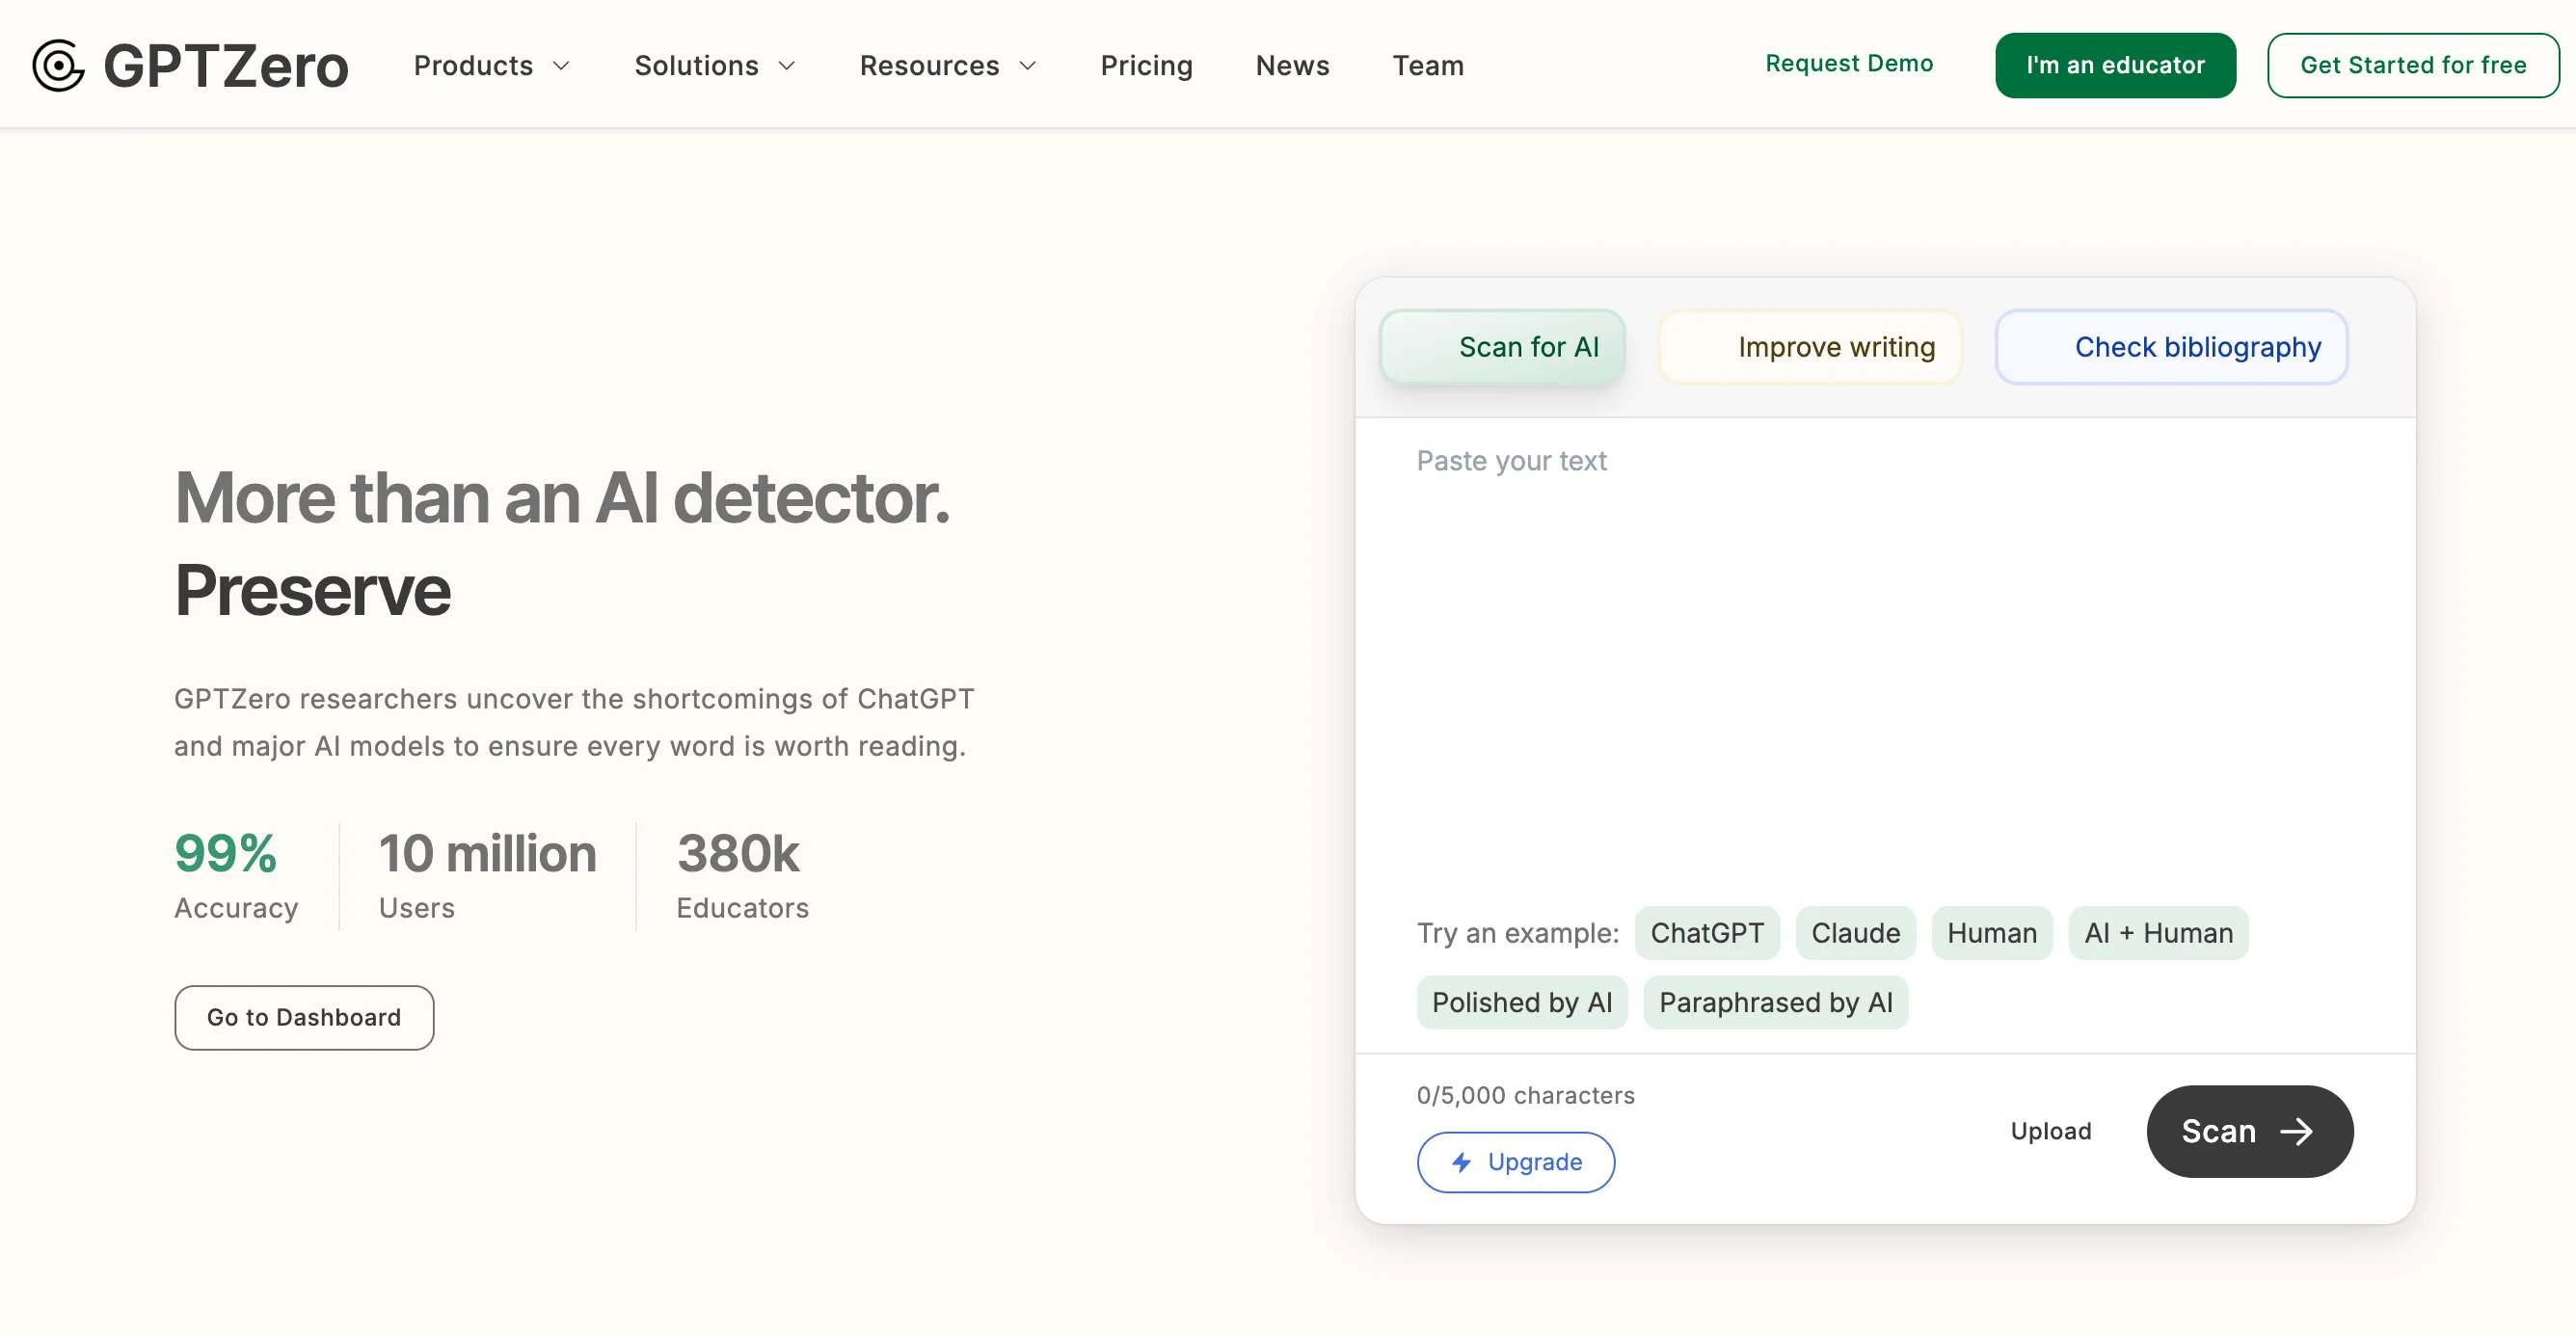Switch to the Check bibliography tab
The width and height of the screenshot is (2576, 1336).
(2171, 347)
